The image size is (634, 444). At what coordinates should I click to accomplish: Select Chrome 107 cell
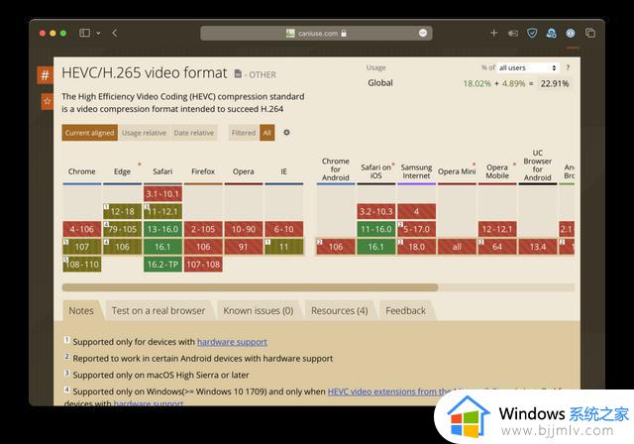coord(81,247)
